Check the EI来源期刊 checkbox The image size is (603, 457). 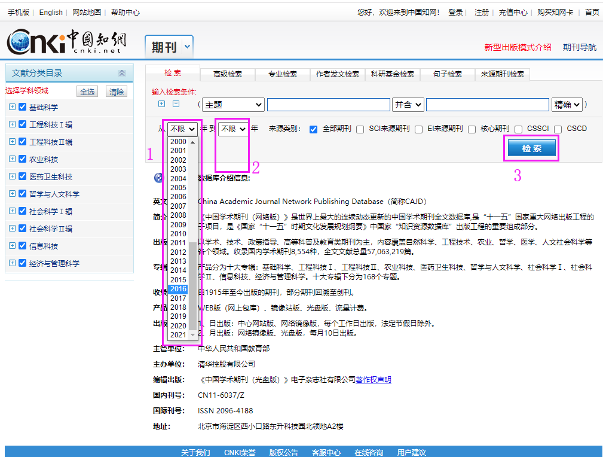click(x=419, y=129)
